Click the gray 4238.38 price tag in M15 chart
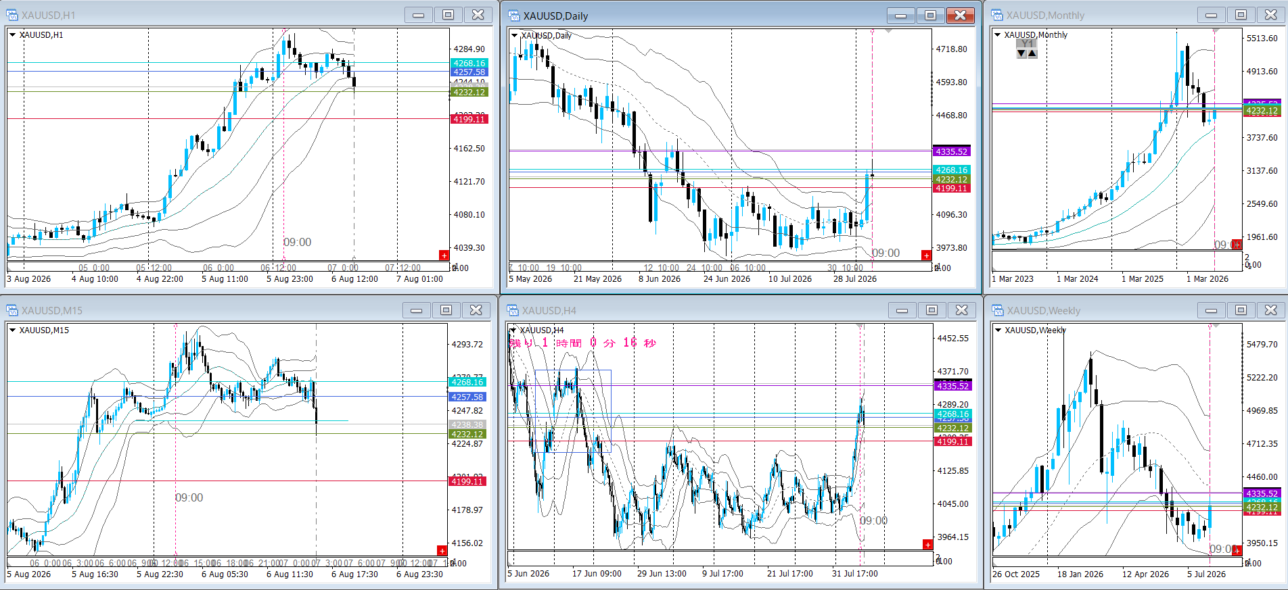1288x590 pixels. click(467, 425)
